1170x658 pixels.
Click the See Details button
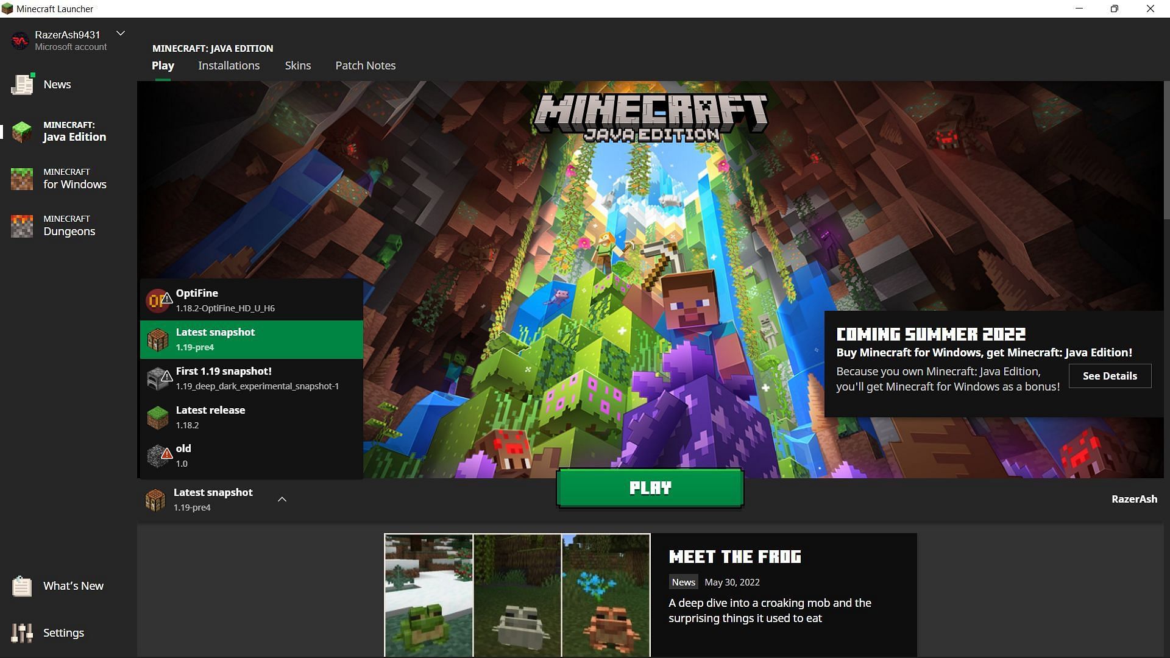[x=1110, y=375]
